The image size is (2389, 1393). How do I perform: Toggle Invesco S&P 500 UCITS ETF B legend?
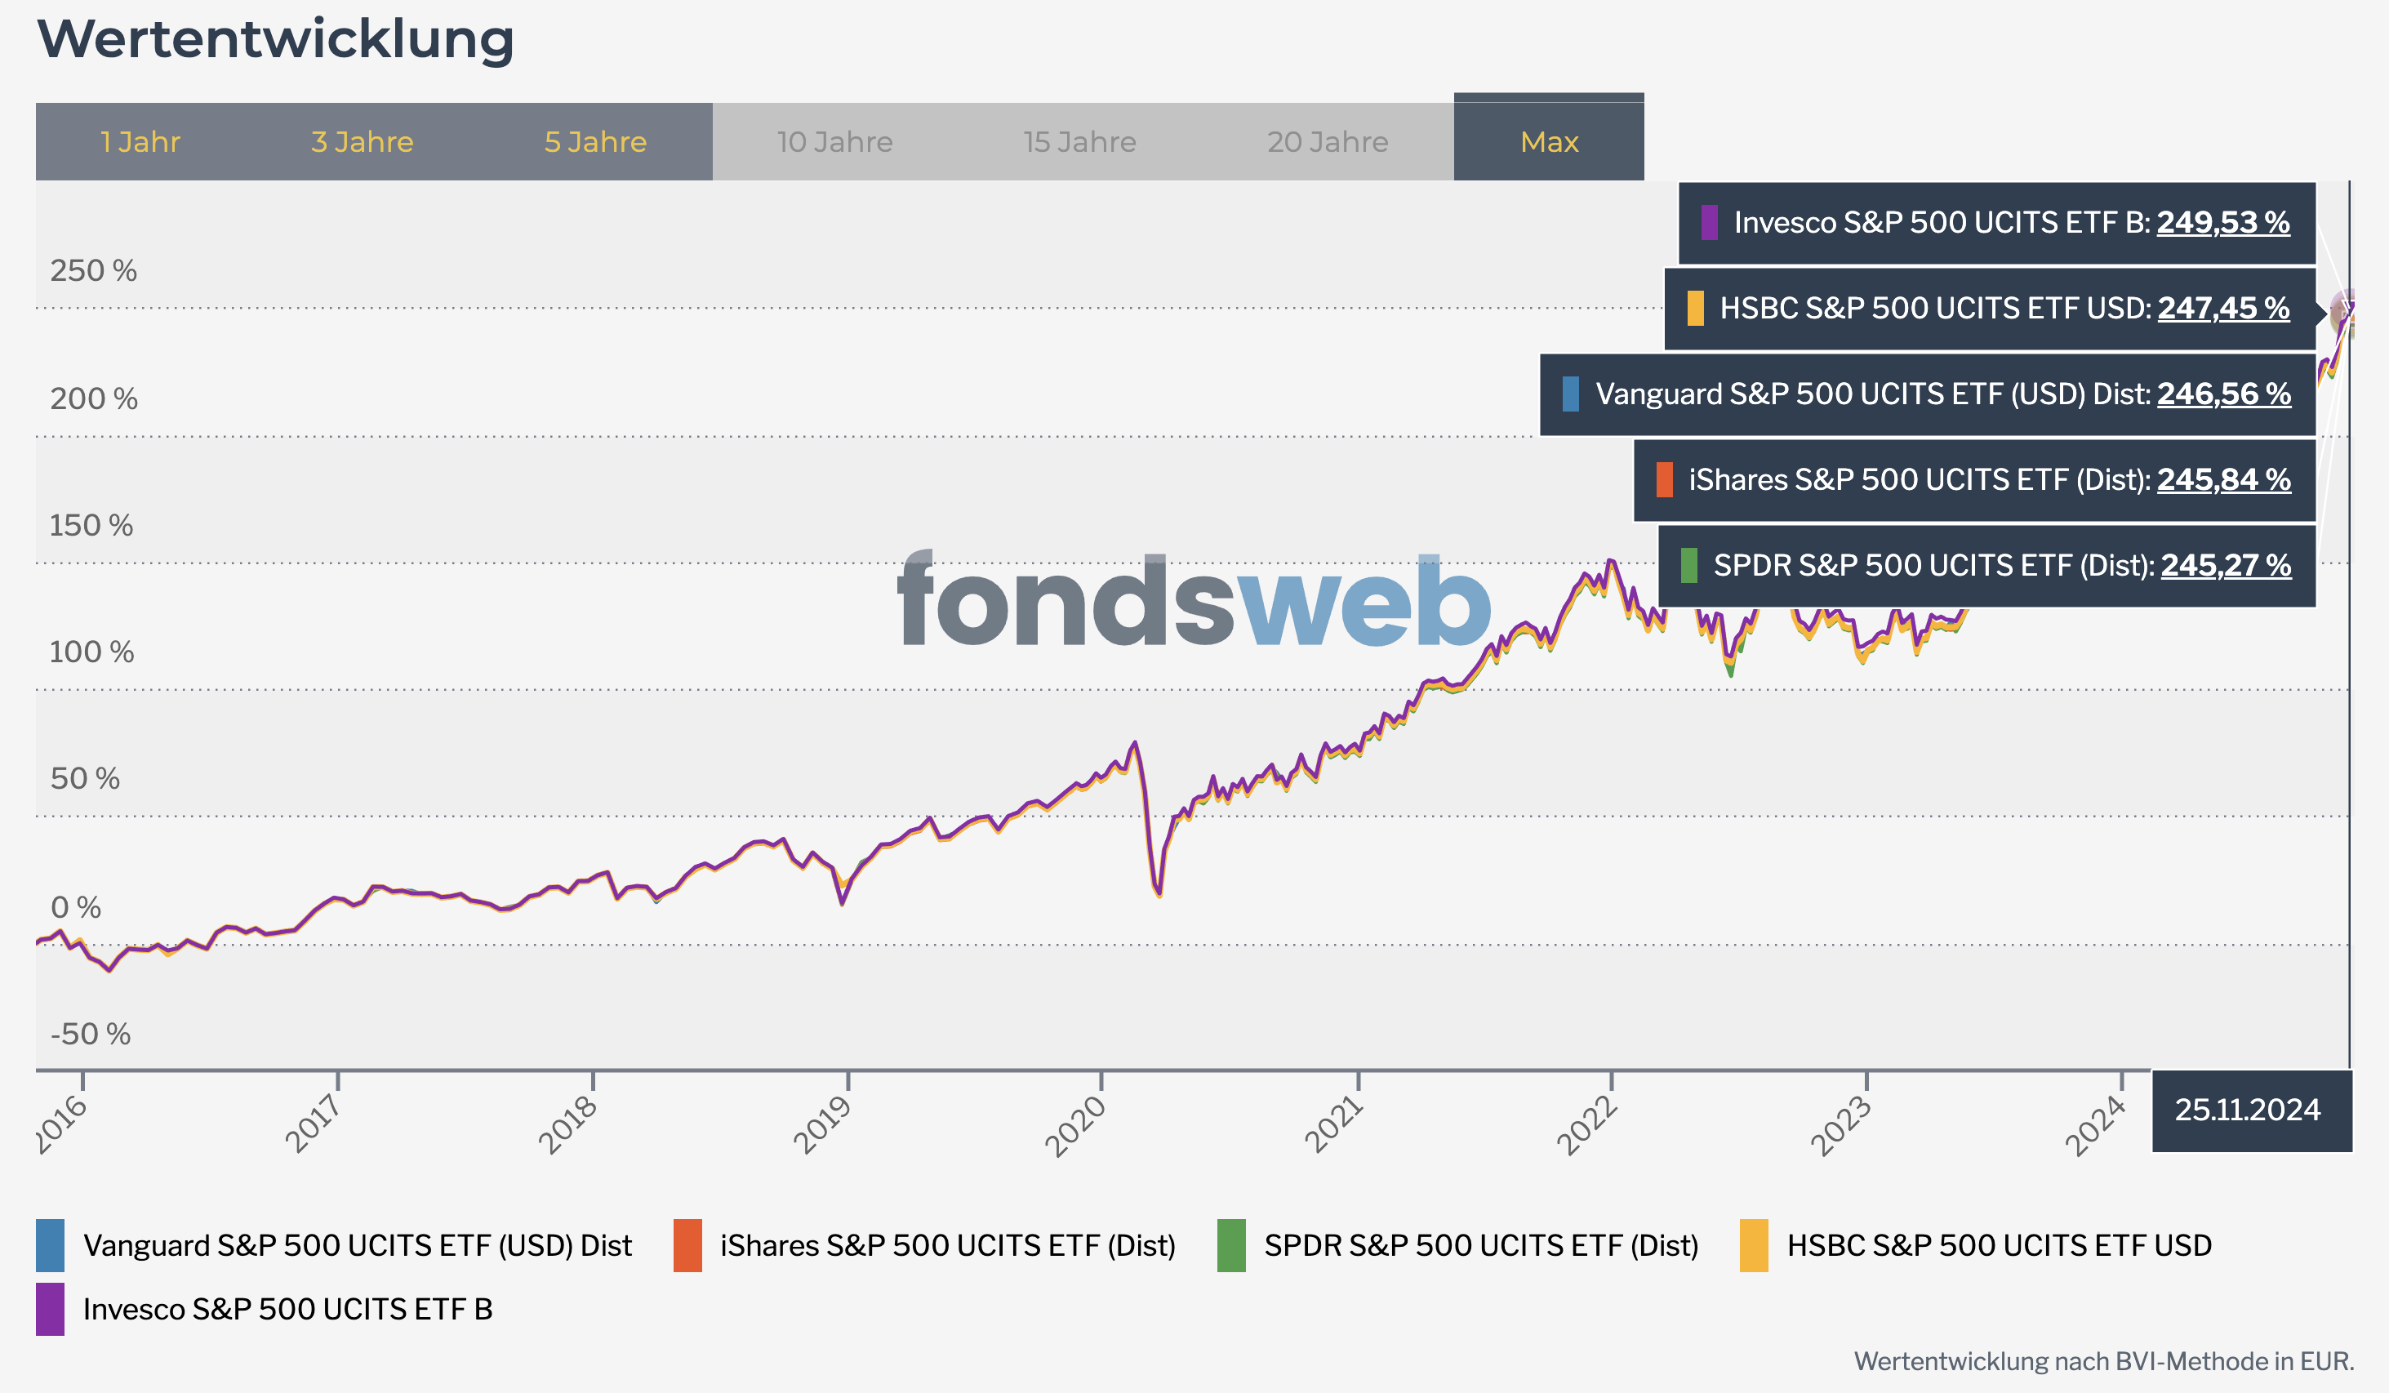pos(287,1309)
